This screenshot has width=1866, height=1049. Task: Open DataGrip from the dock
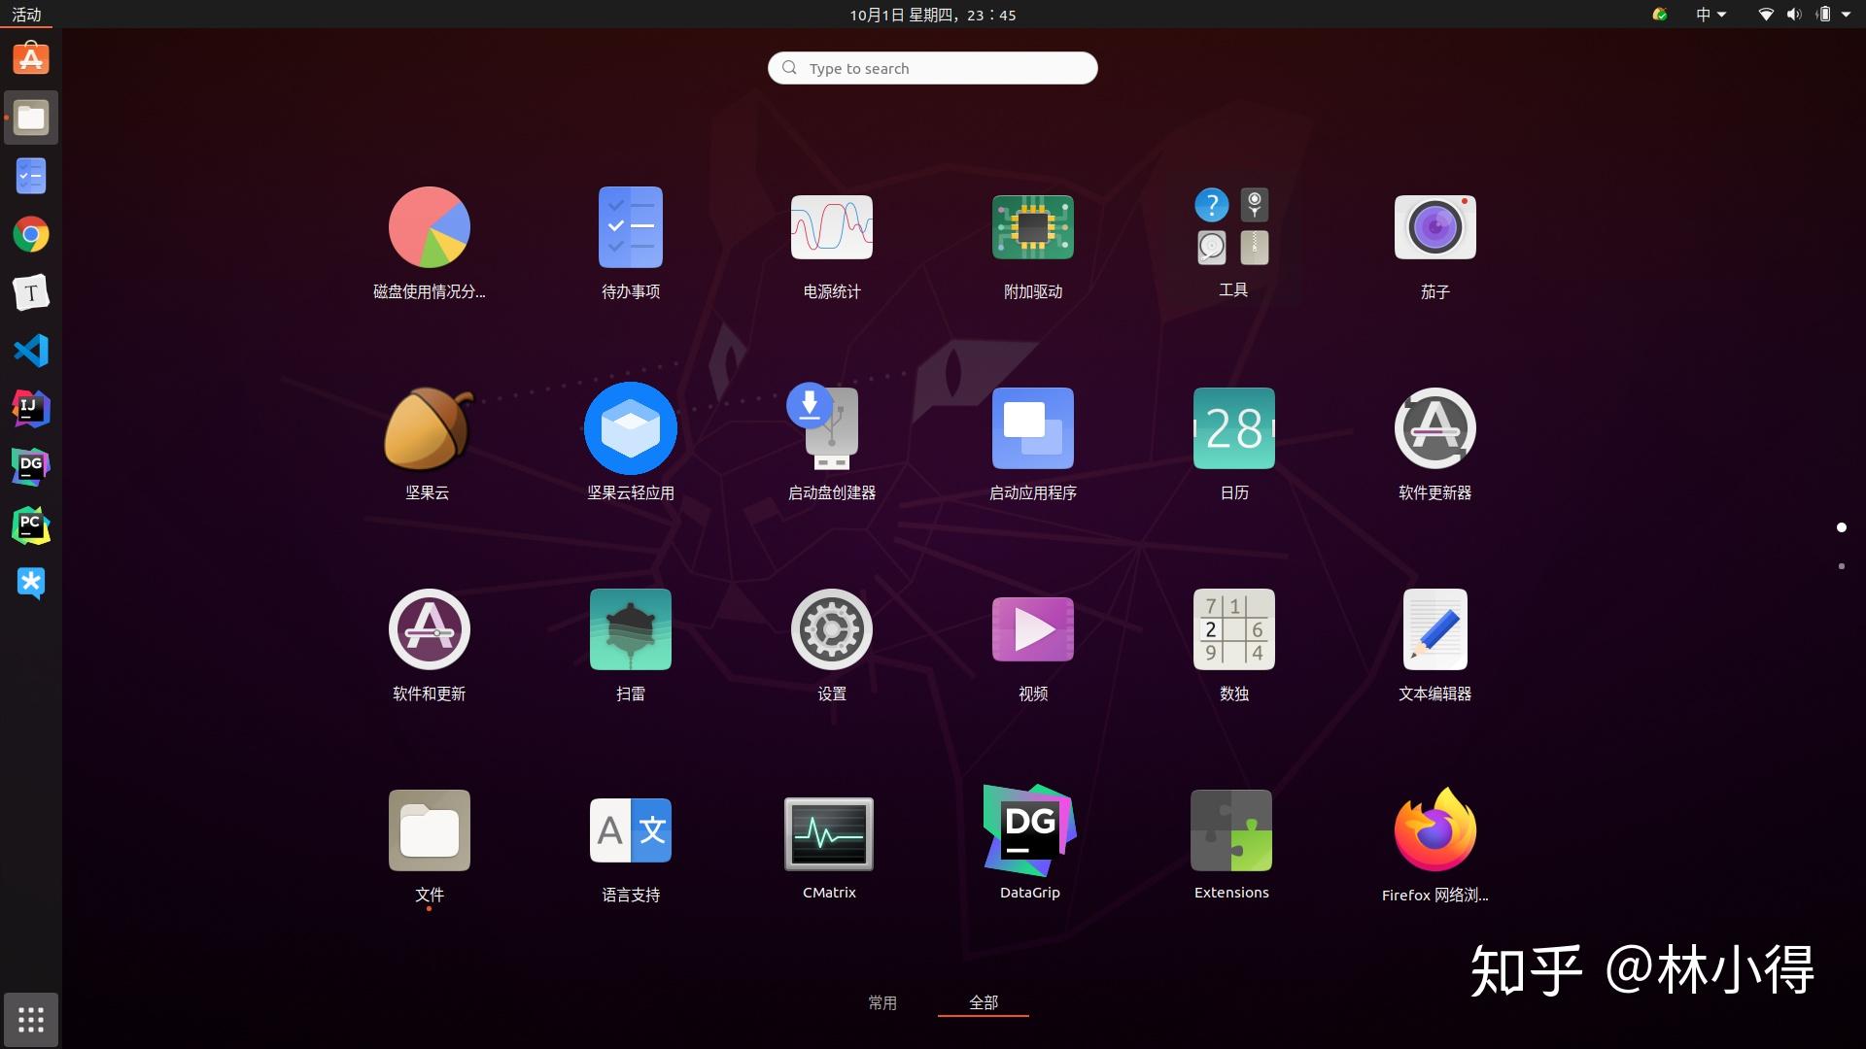(x=31, y=467)
